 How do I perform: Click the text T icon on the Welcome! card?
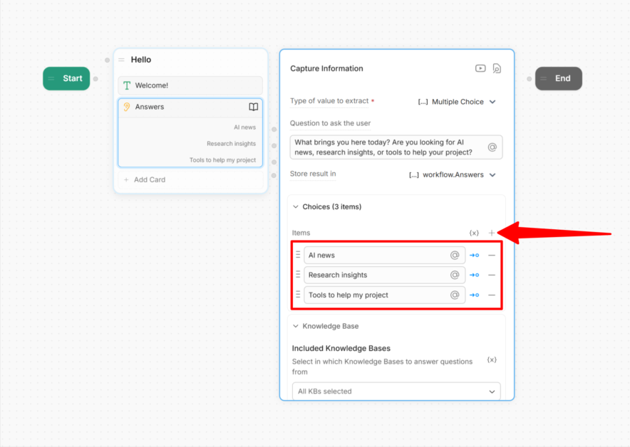tap(127, 85)
